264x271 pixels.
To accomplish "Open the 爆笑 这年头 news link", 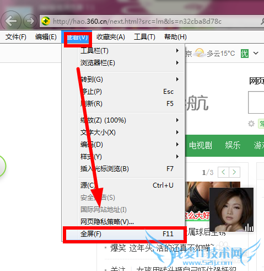I will (162, 248).
